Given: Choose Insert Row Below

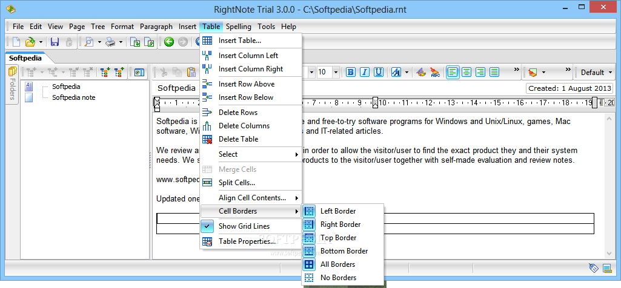Looking at the screenshot, I should tap(251, 97).
